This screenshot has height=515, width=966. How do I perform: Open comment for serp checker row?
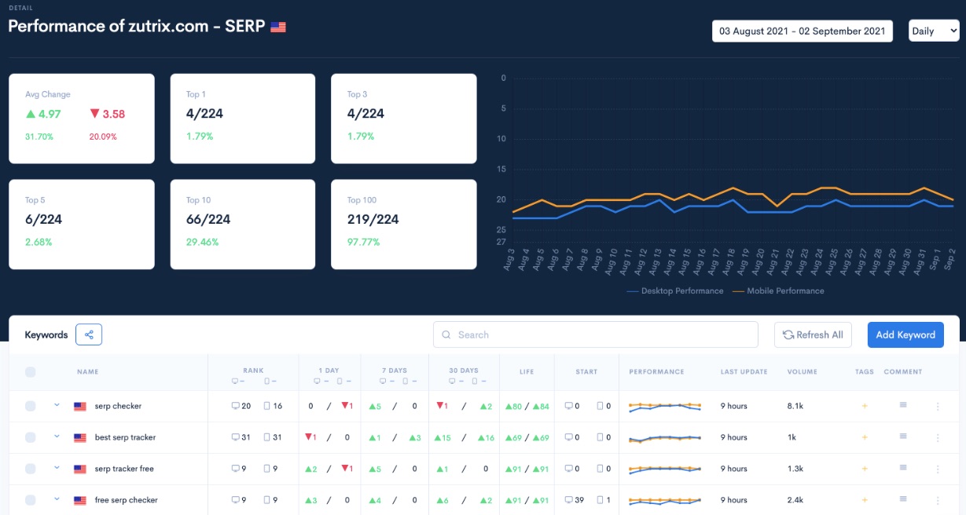pos(903,405)
